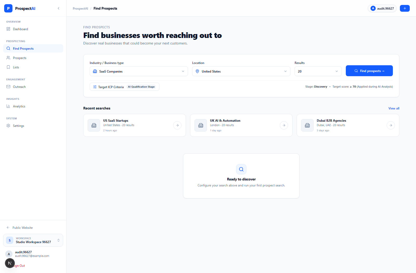Click the 'Dubai, UAE · 20 results' text
The image size is (416, 273).
331,125
